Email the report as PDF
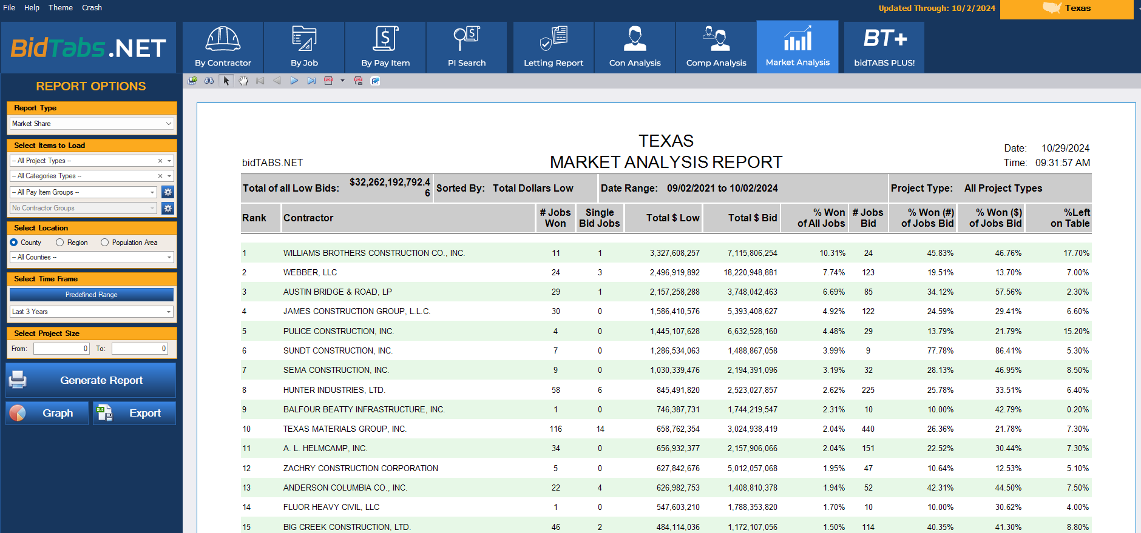The width and height of the screenshot is (1141, 533). tap(358, 81)
